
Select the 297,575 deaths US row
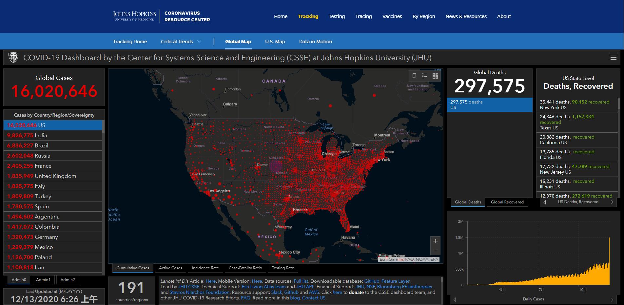click(x=490, y=105)
